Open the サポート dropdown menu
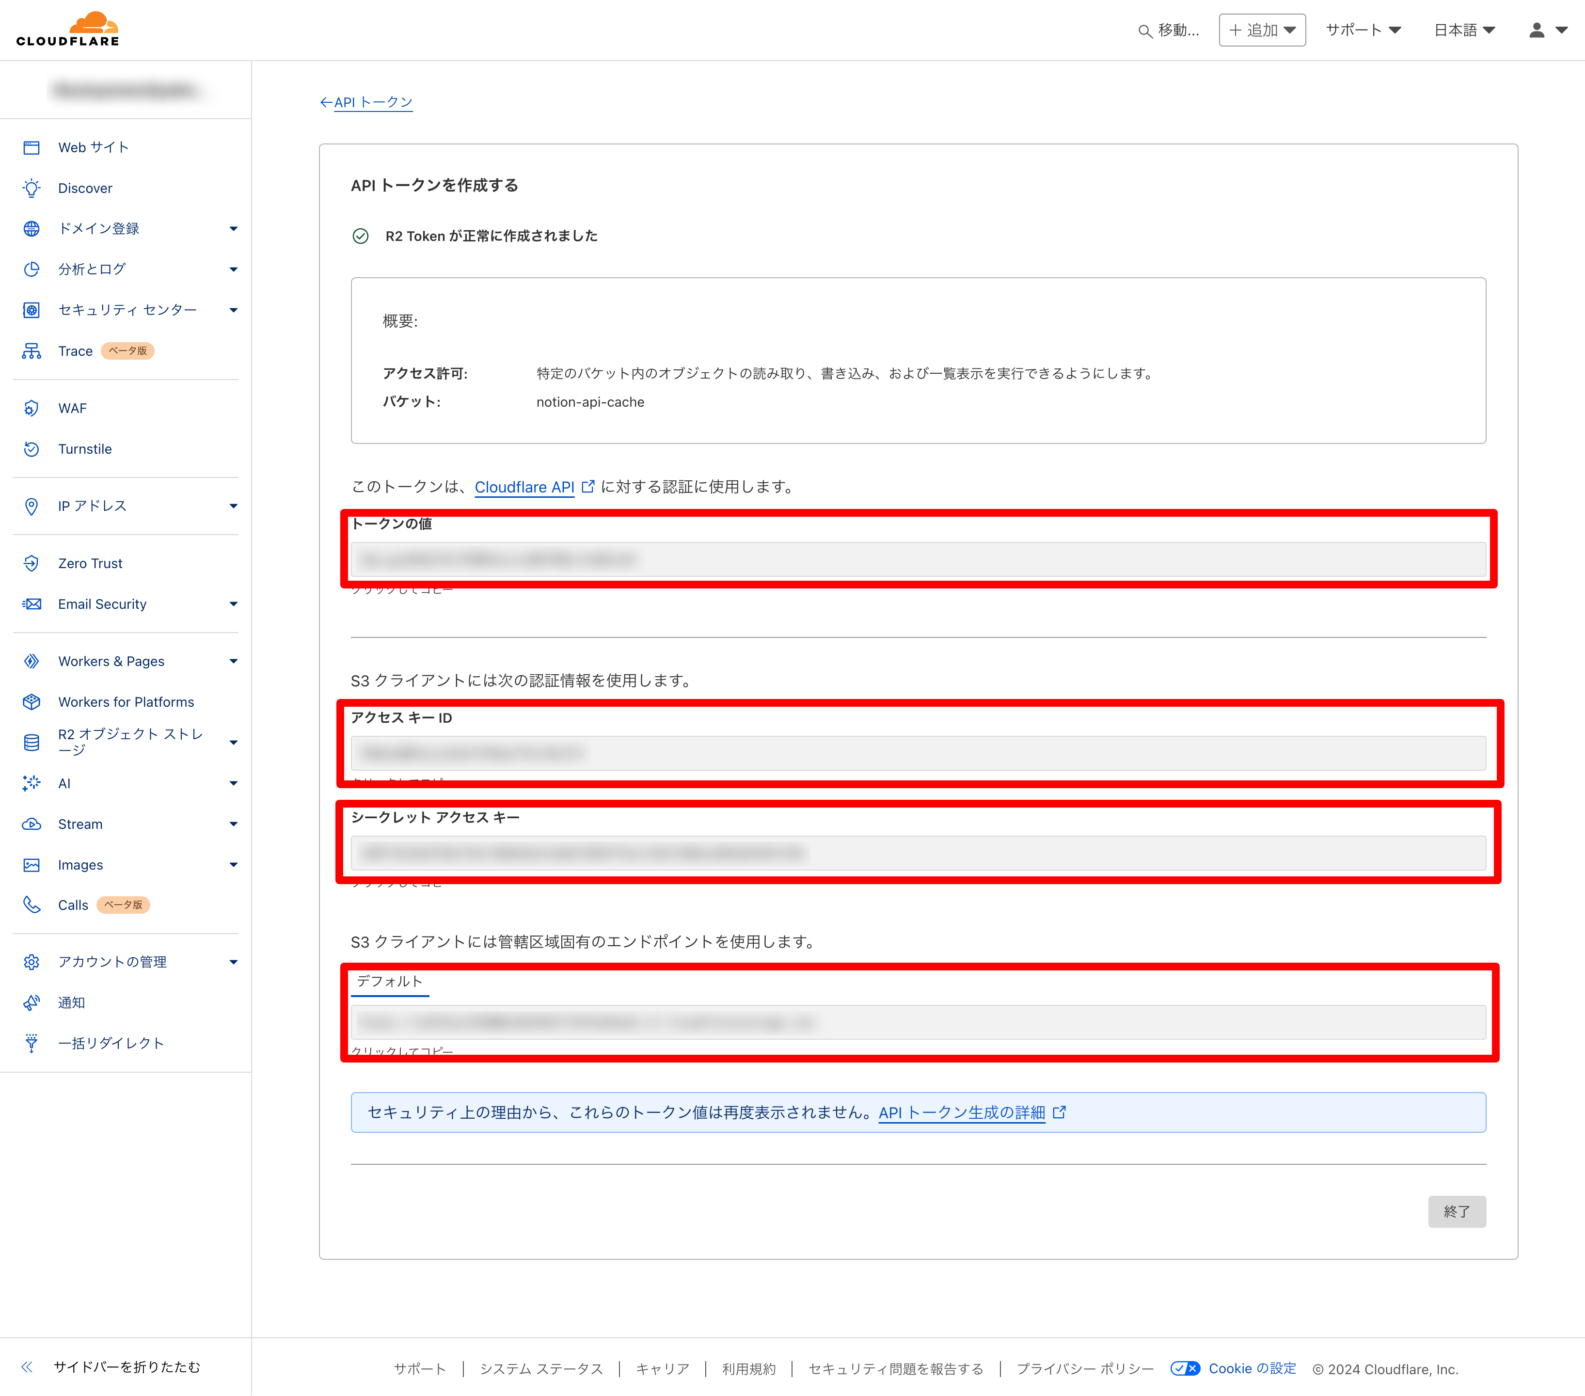The image size is (1585, 1396). [1363, 30]
